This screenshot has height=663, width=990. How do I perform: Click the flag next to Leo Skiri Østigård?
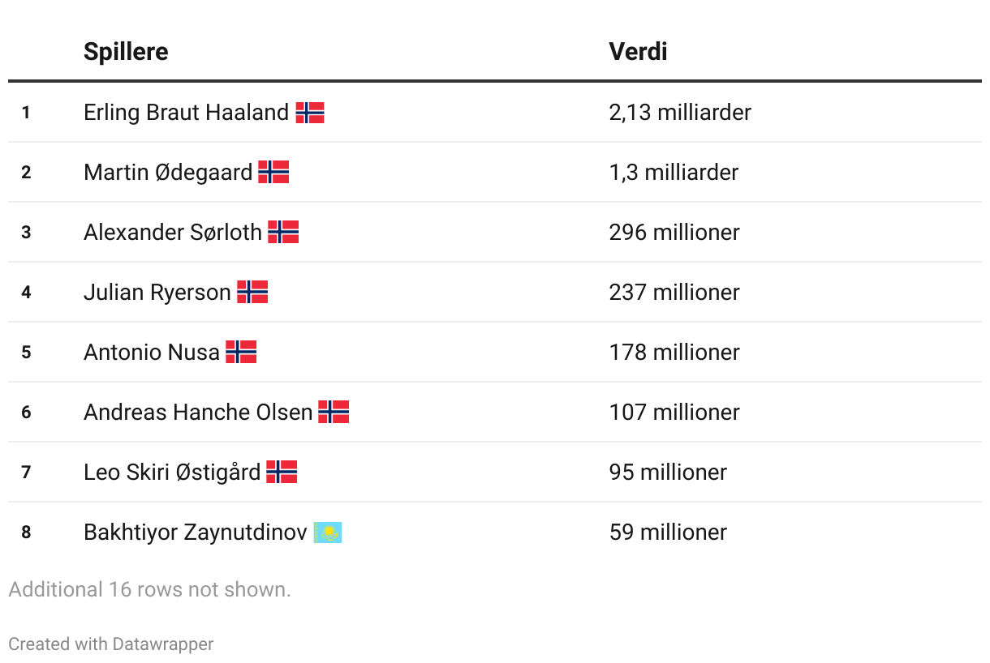click(282, 473)
